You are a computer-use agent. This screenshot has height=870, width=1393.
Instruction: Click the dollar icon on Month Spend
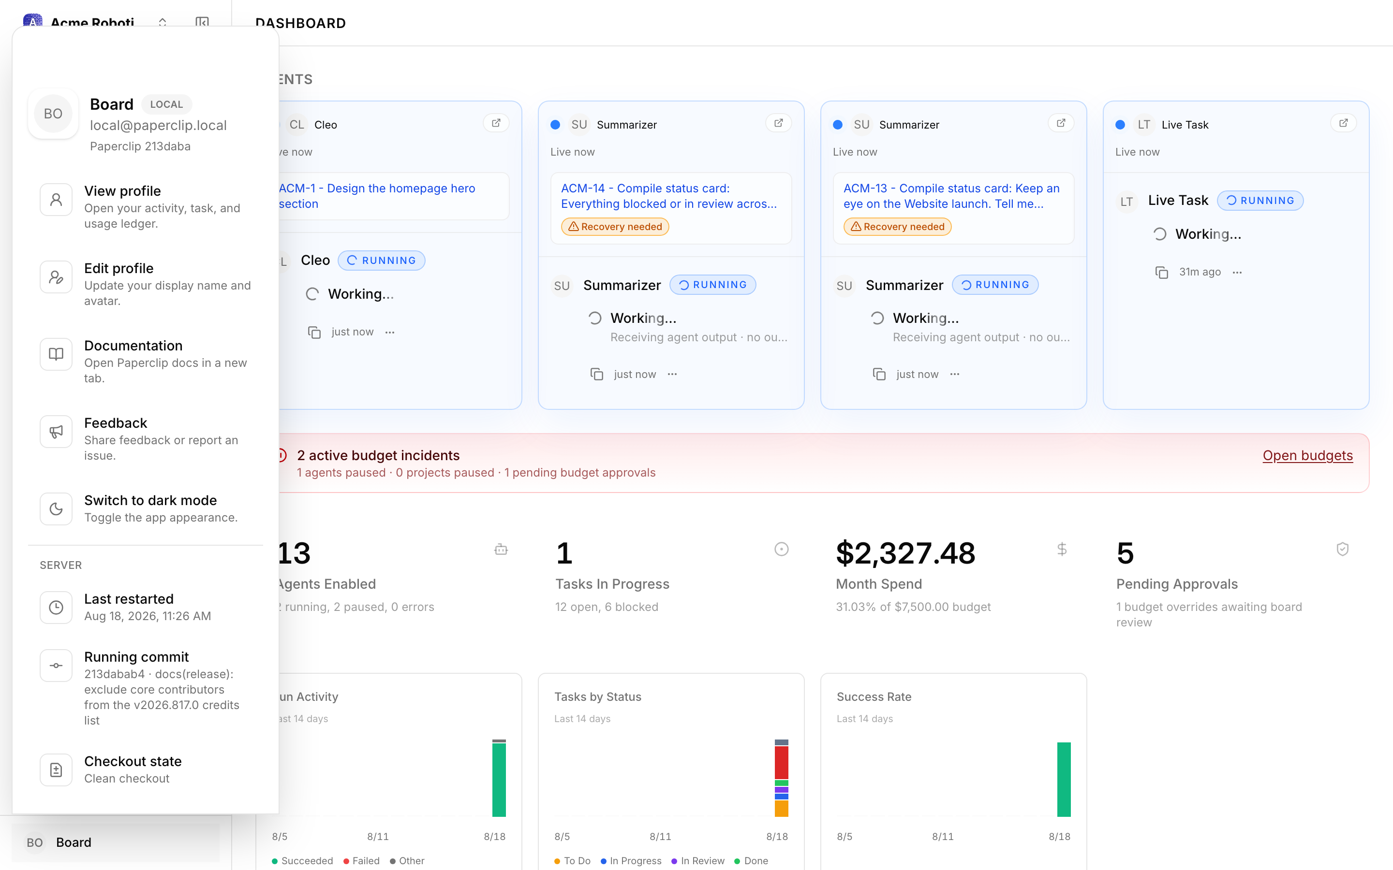click(x=1062, y=550)
